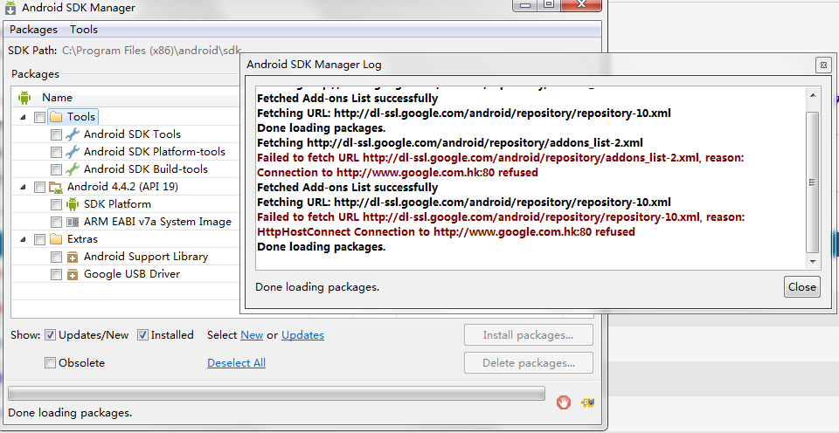
Task: Check the Android SDK Platform-tools checkbox
Action: (x=56, y=153)
